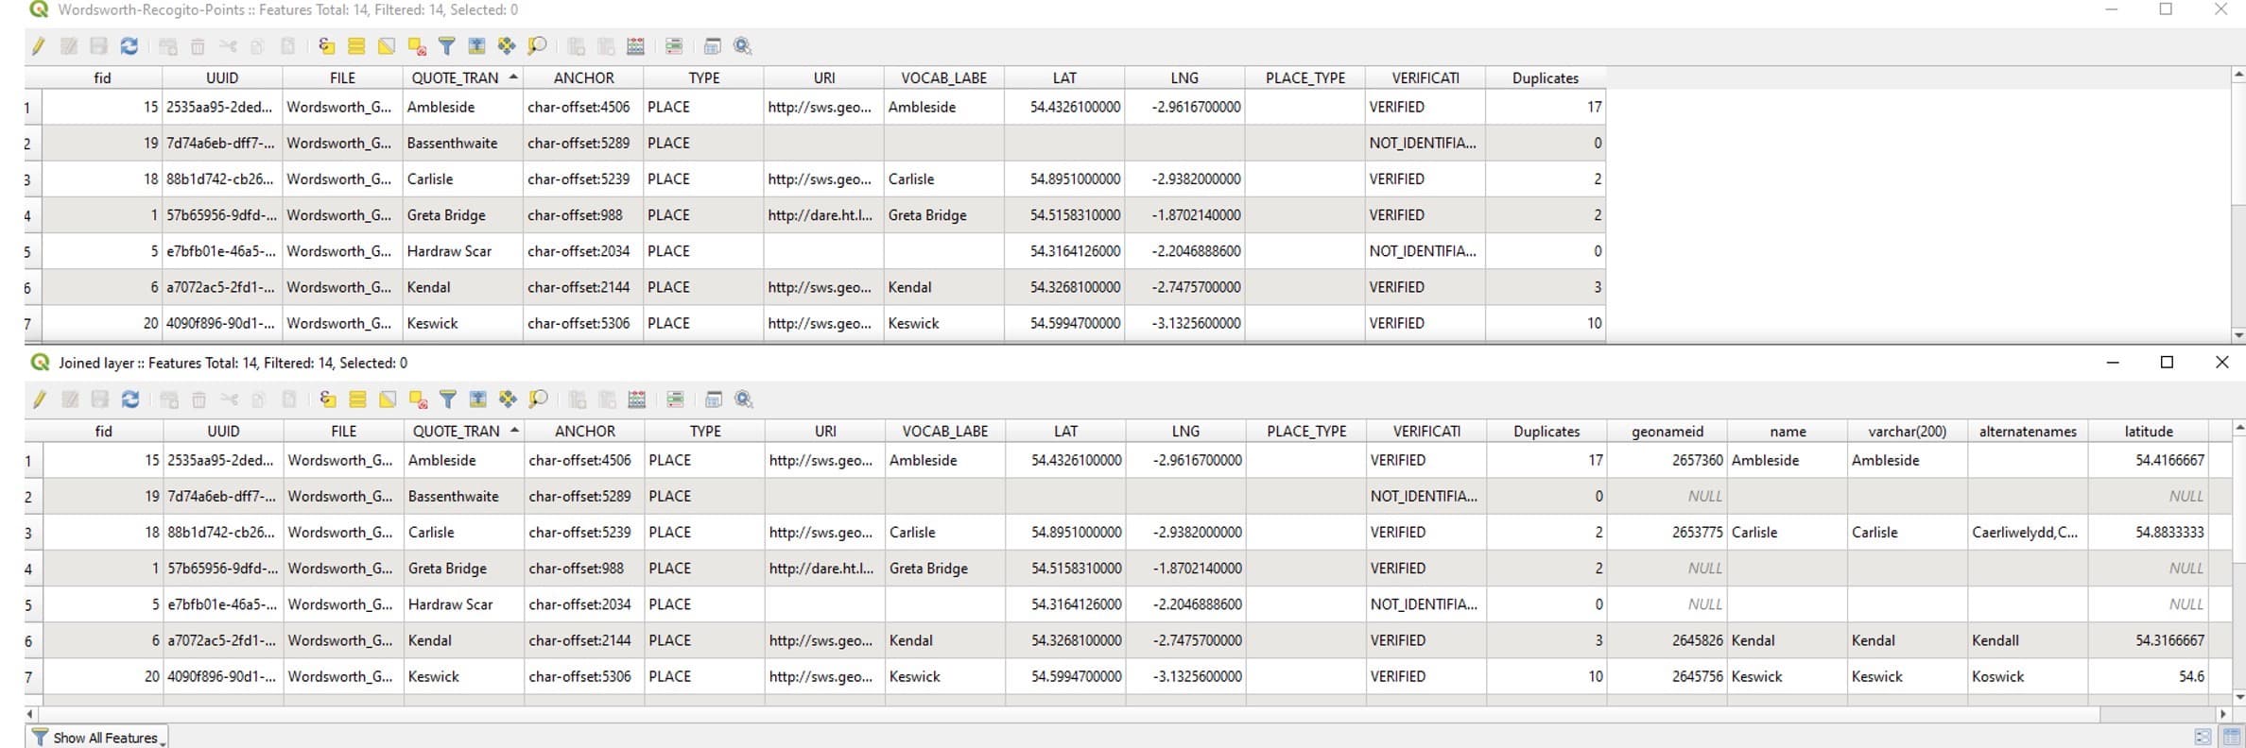Dock the Joined layer attribute table
The height and width of the screenshot is (748, 2246).
coord(714,399)
